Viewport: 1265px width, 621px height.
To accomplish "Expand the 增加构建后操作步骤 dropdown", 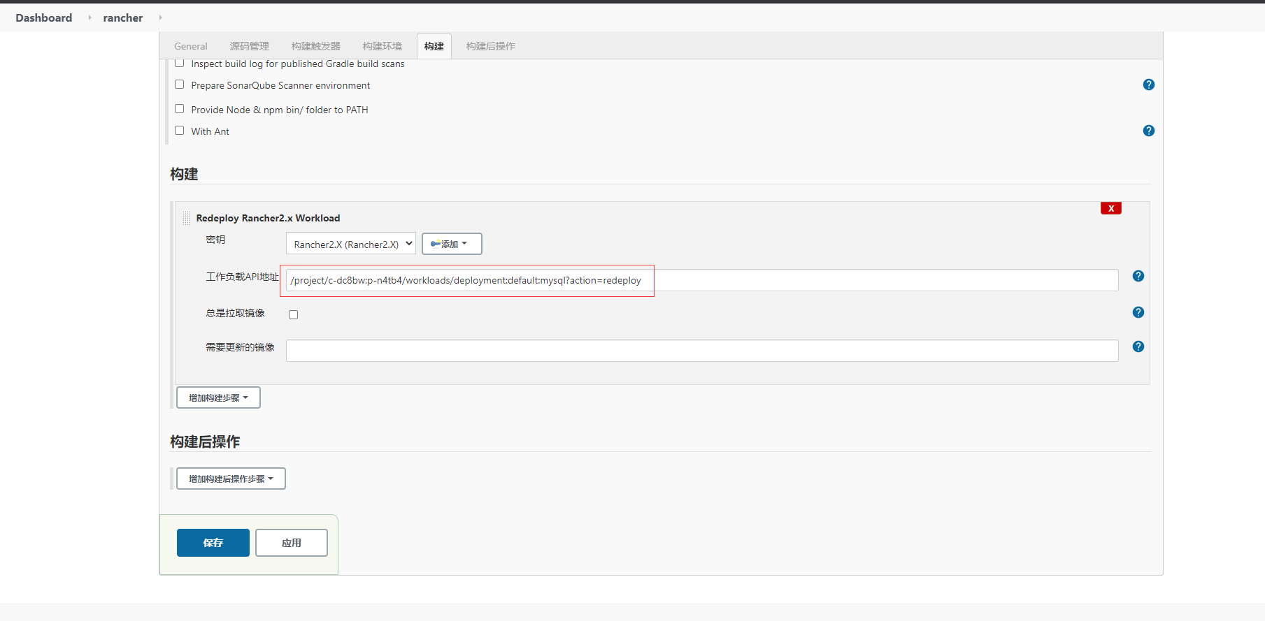I will 231,478.
